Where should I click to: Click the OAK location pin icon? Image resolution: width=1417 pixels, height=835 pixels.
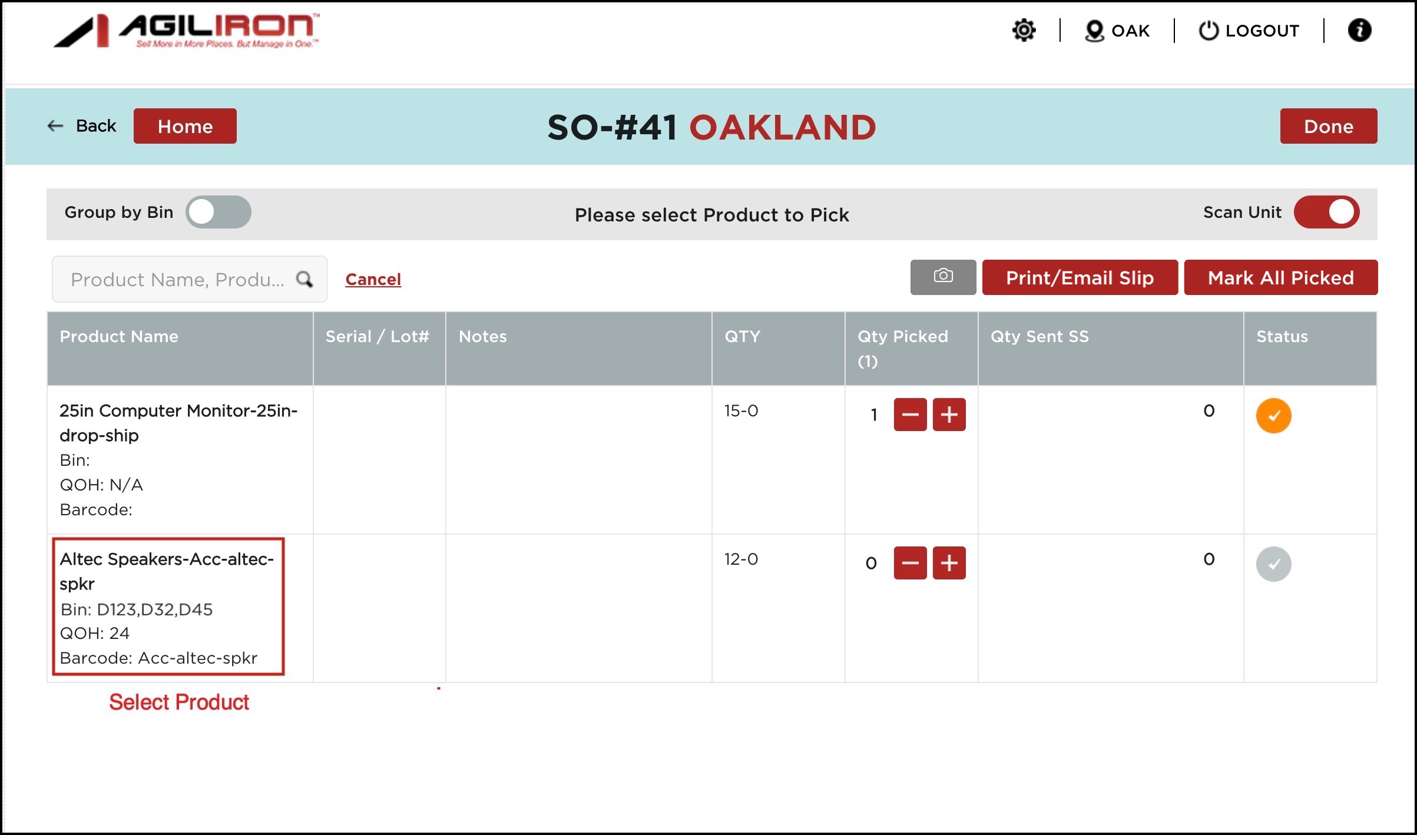coord(1094,31)
